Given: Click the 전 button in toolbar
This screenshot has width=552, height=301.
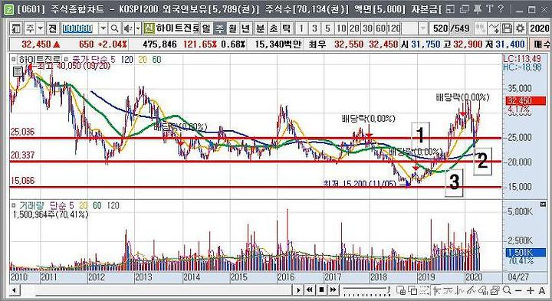Looking at the screenshot, I should pos(53,28).
